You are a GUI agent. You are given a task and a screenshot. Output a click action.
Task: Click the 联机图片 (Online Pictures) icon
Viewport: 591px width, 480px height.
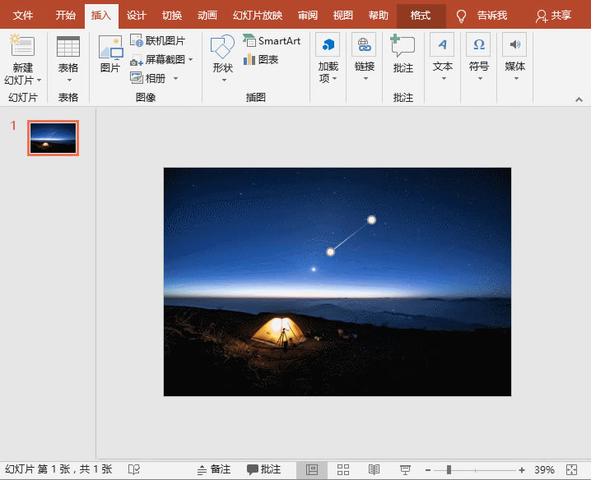137,41
